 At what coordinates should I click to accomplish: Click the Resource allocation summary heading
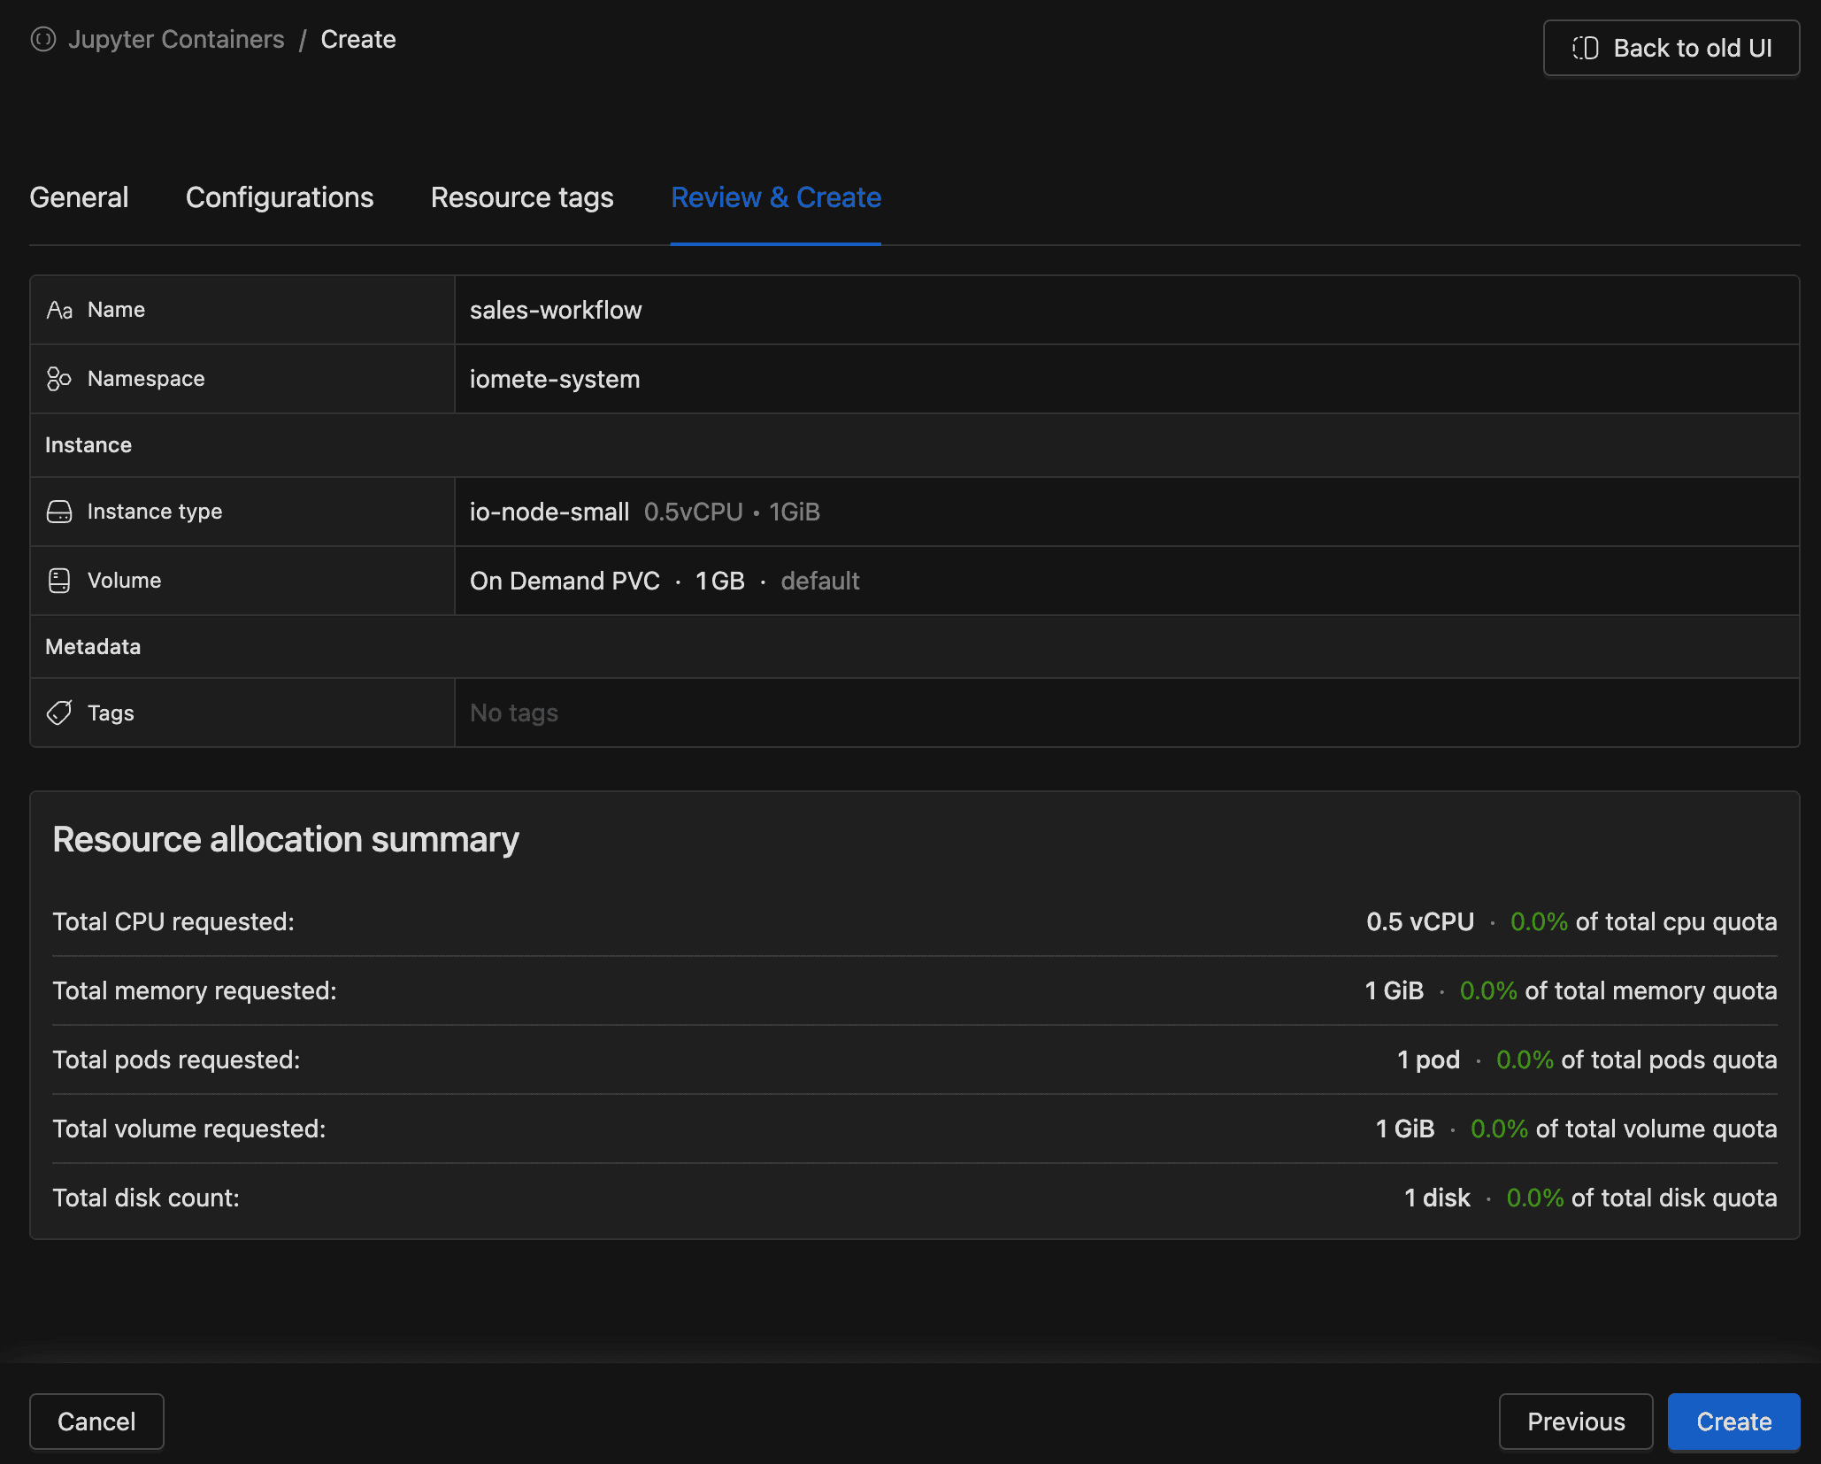(286, 839)
